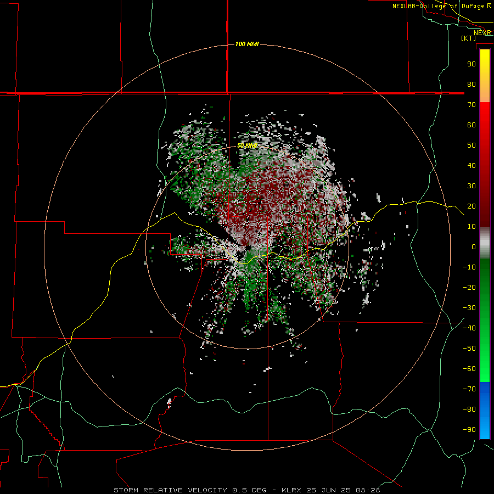Click the 100 NMI range ring label
Viewport: 494px width, 494px height.
point(247,44)
